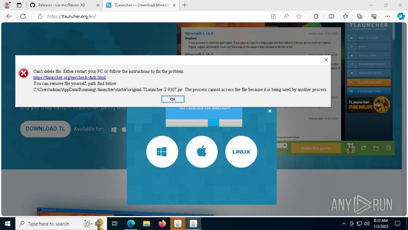Close the TLauncher browser tab
Image resolution: width=408 pixels, height=230 pixels.
pos(174,5)
